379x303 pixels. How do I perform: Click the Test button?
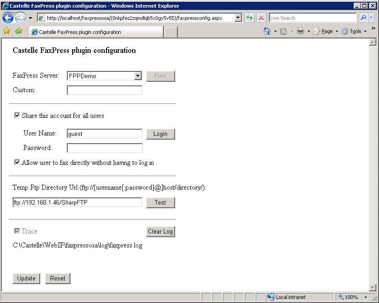coord(161,203)
